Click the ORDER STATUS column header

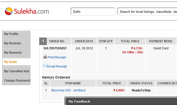[x=141, y=83]
